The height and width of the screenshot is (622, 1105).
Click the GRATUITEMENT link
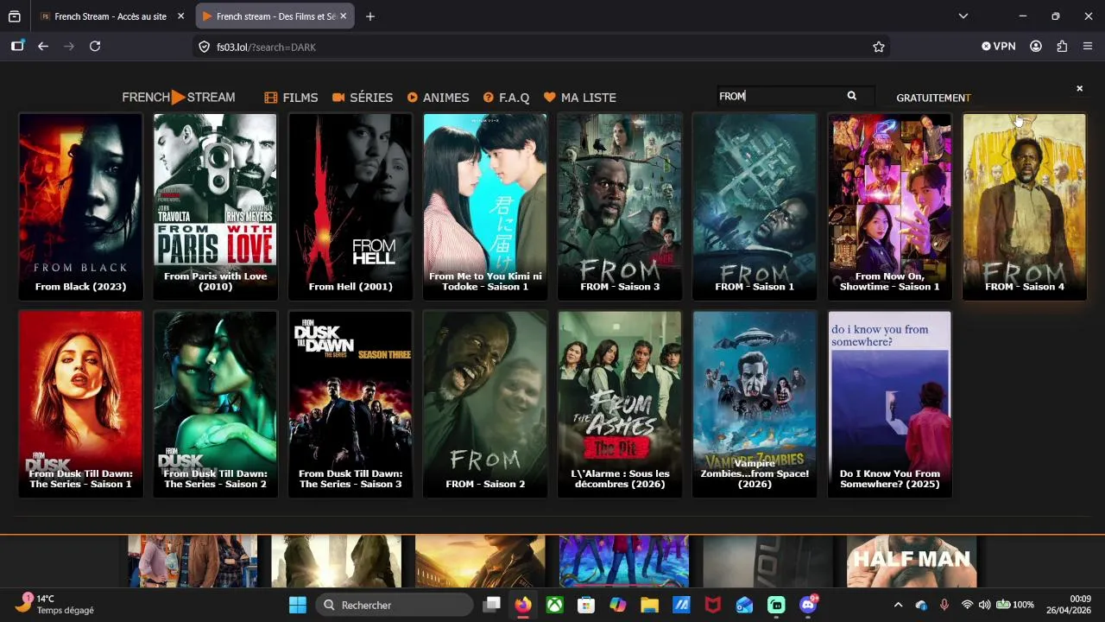coord(933,98)
